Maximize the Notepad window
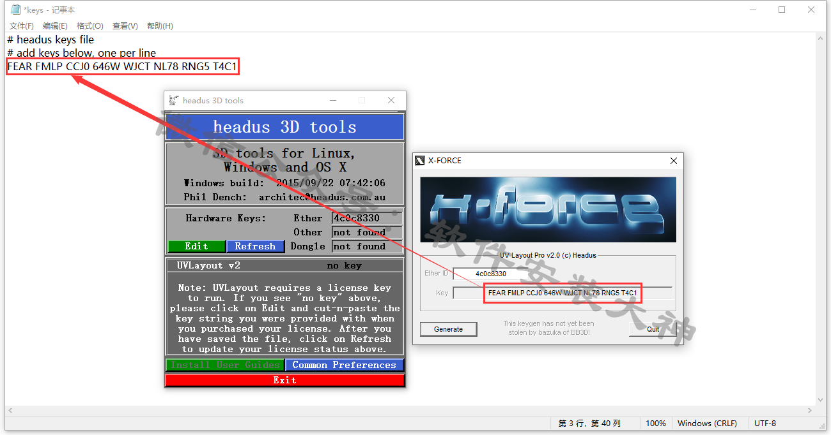Viewport: 831px width, 435px height. coord(782,10)
